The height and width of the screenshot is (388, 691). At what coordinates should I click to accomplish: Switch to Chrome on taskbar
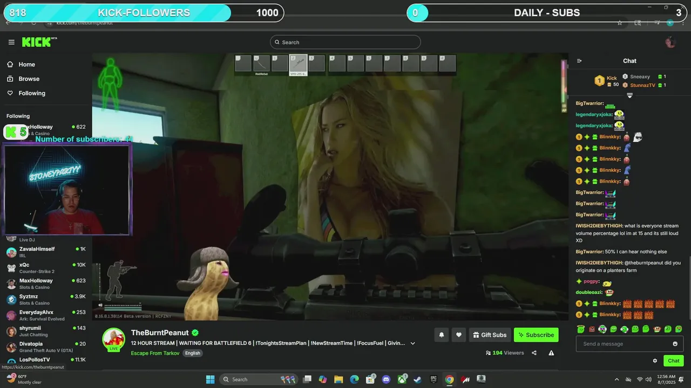449,379
